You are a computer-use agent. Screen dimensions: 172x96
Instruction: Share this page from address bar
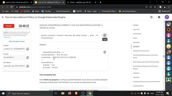150,7
